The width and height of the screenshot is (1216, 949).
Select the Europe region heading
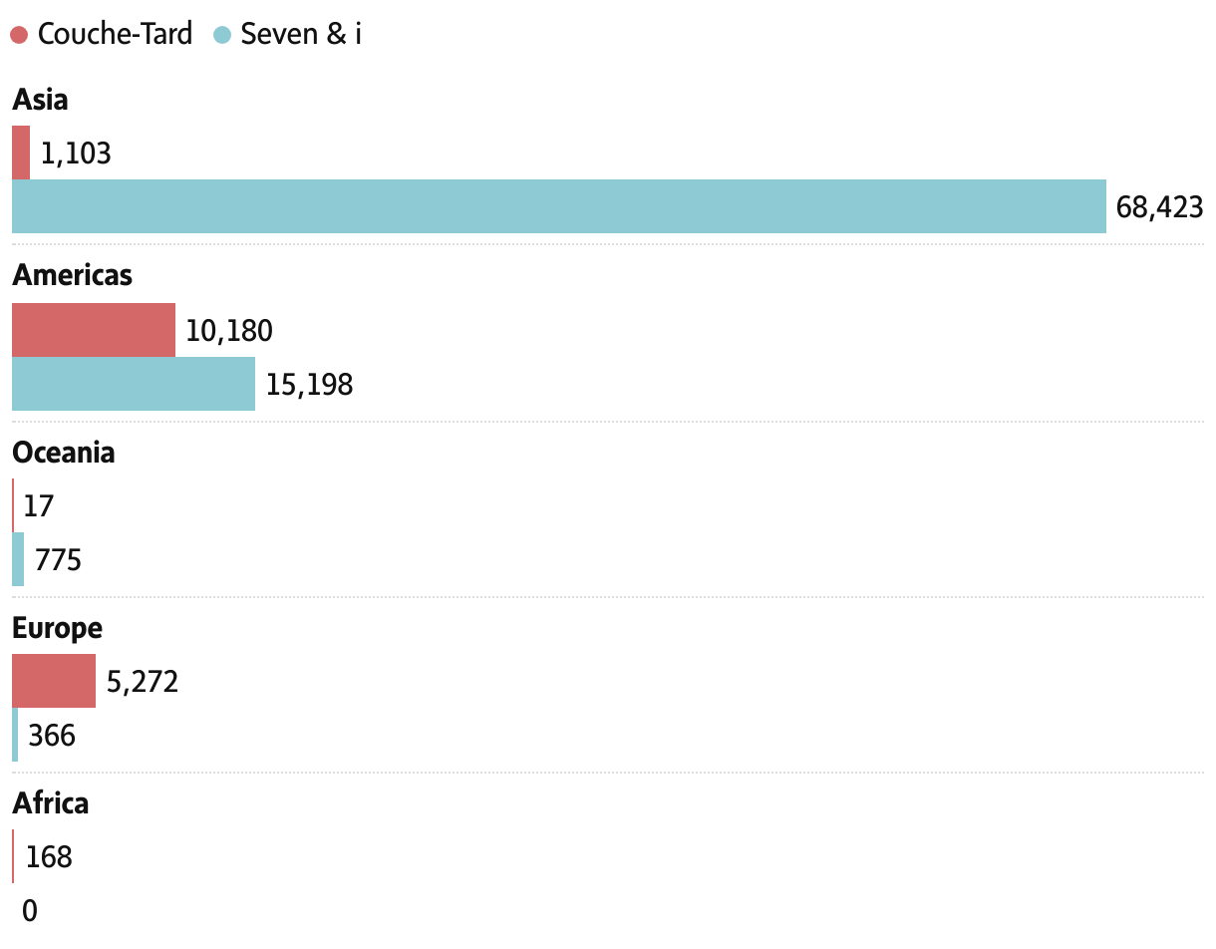57,628
